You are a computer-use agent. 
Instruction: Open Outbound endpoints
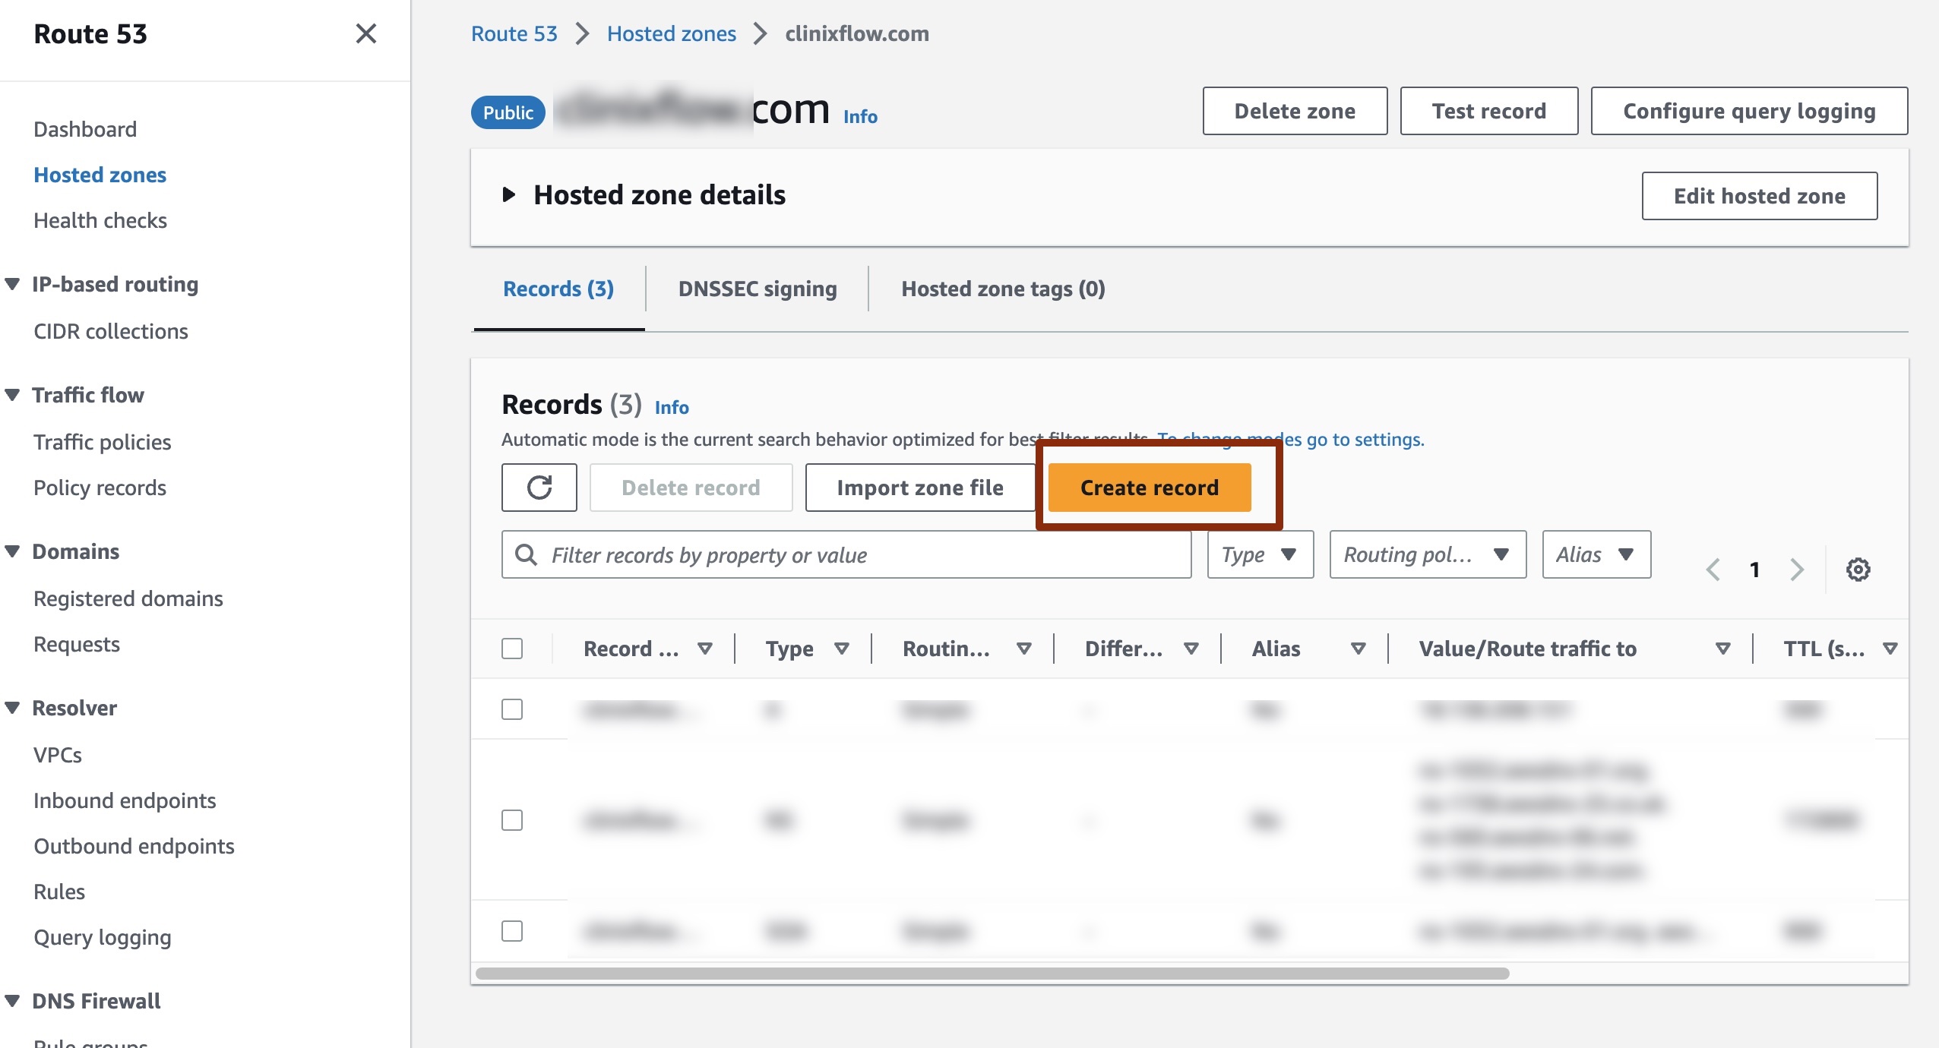(x=134, y=846)
